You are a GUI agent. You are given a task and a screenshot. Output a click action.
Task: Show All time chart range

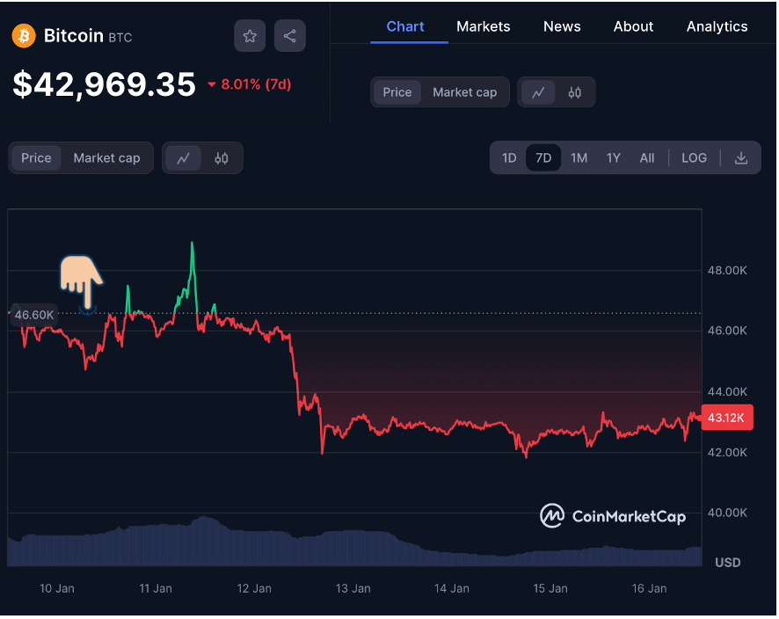[647, 158]
